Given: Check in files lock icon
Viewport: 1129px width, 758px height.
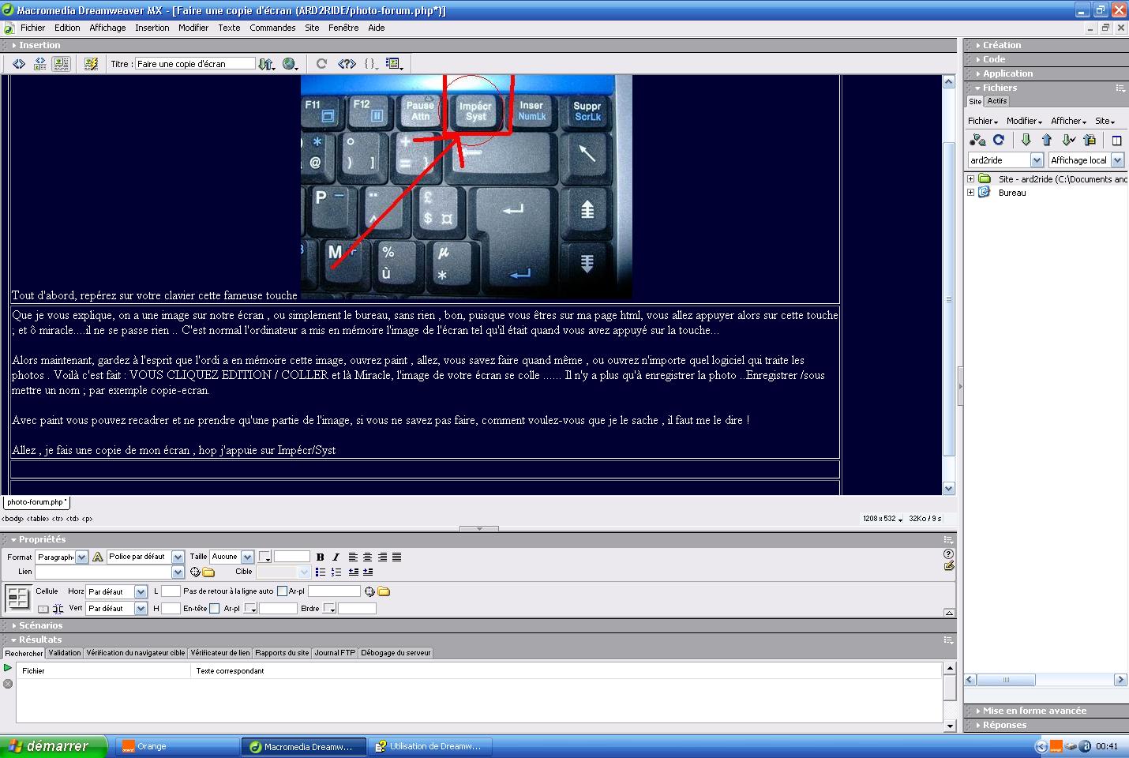Looking at the screenshot, I should (1090, 140).
